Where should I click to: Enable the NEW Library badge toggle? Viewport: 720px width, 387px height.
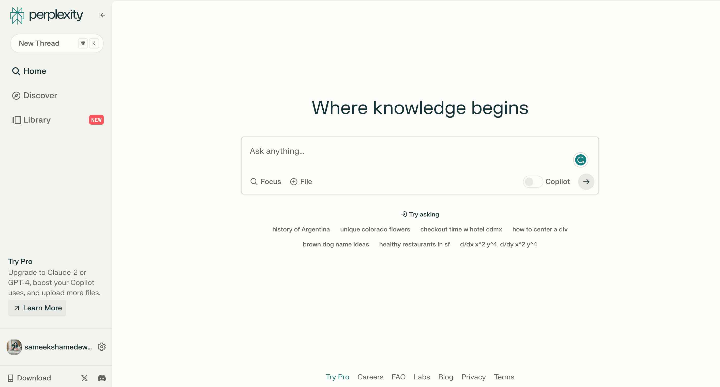pyautogui.click(x=96, y=120)
